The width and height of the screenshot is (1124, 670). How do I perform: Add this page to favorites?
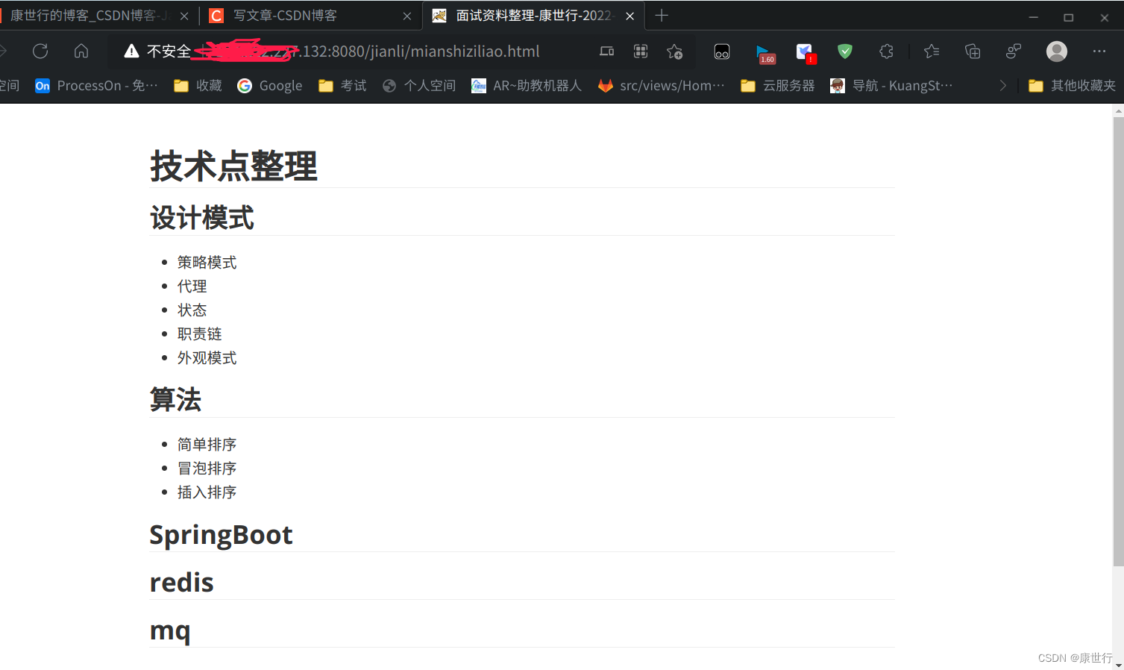675,51
